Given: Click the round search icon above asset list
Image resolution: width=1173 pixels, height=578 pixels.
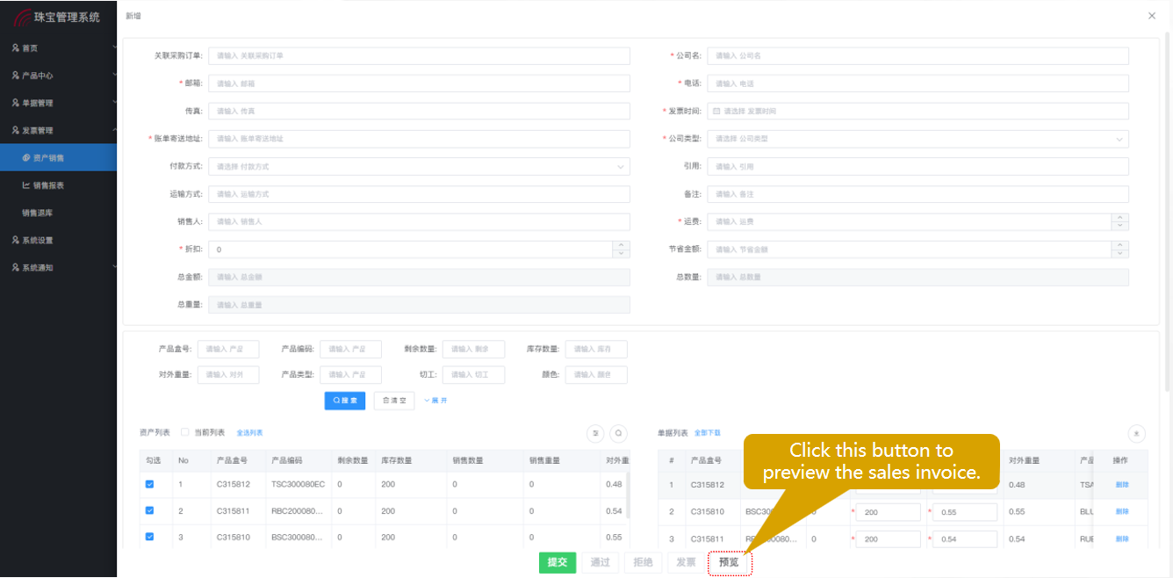Looking at the screenshot, I should (619, 433).
